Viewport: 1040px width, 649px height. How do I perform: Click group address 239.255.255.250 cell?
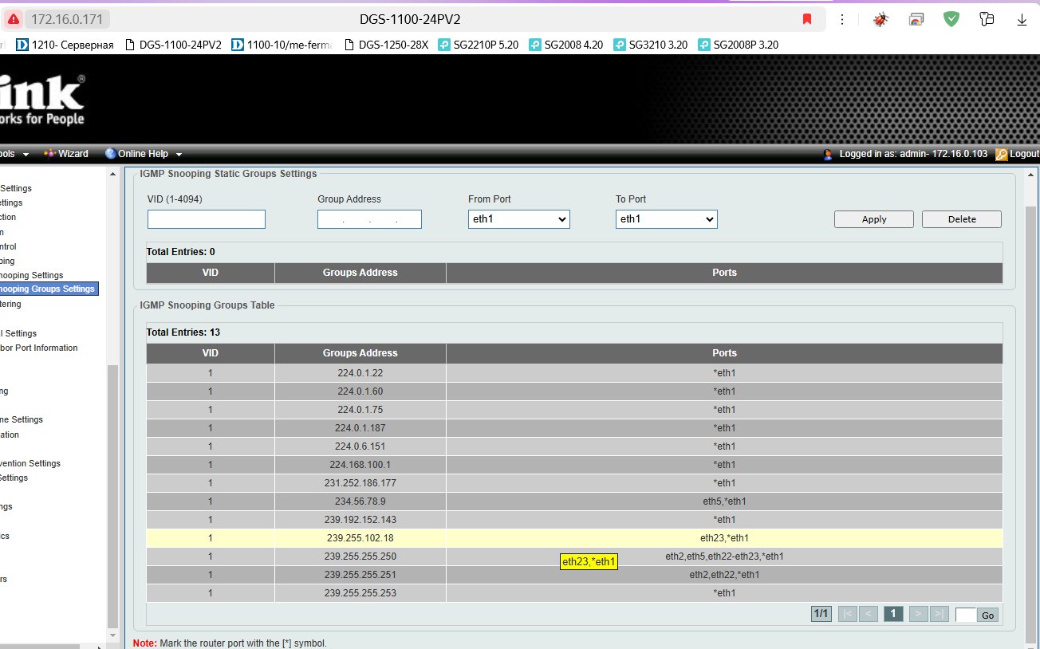[360, 557]
